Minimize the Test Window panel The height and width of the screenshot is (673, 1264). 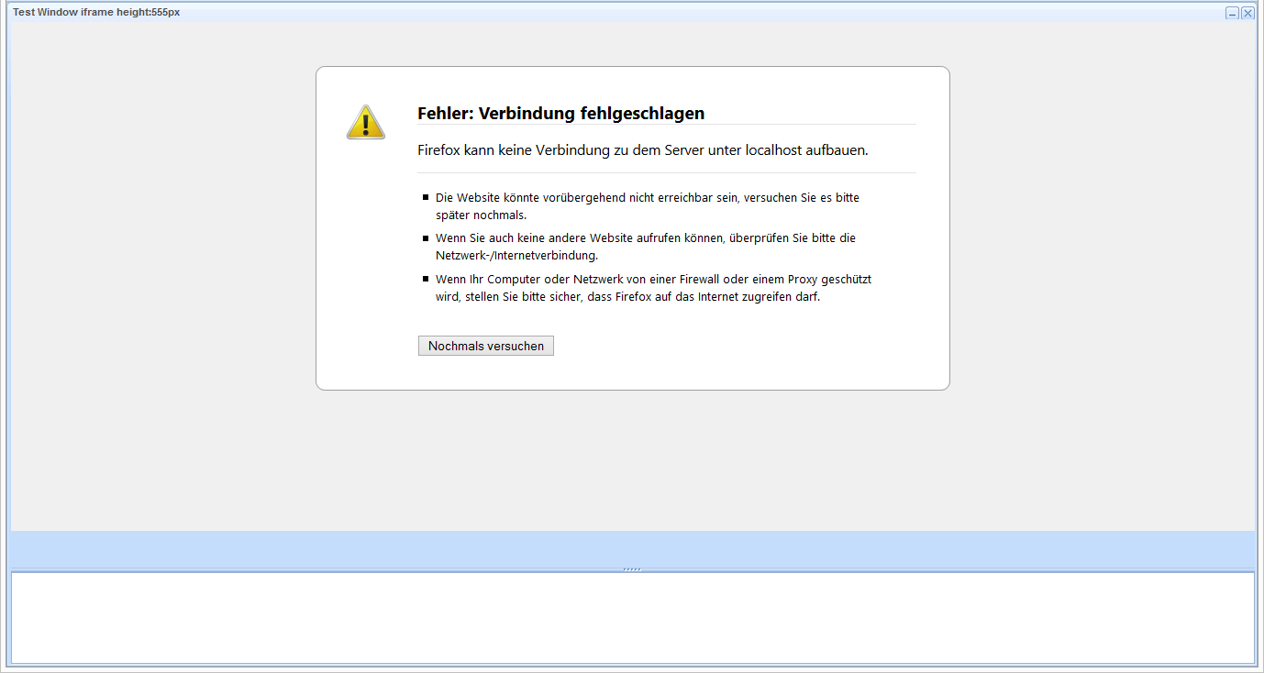(x=1233, y=13)
